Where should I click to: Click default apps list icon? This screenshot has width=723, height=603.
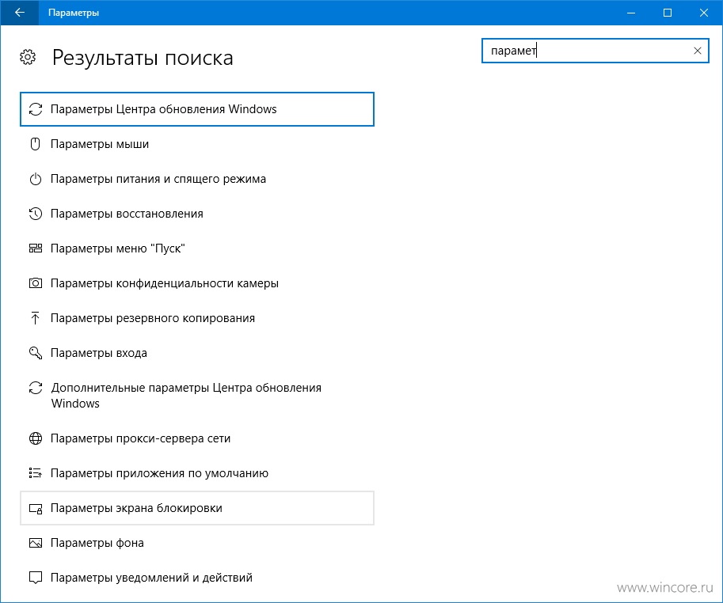click(36, 473)
